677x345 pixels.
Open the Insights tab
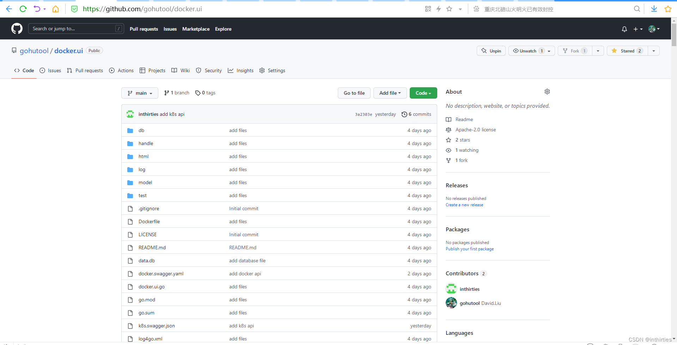point(240,70)
